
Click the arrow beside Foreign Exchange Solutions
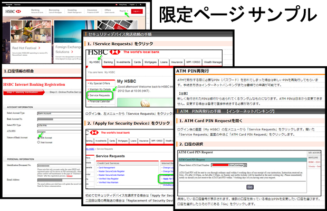click(72, 52)
